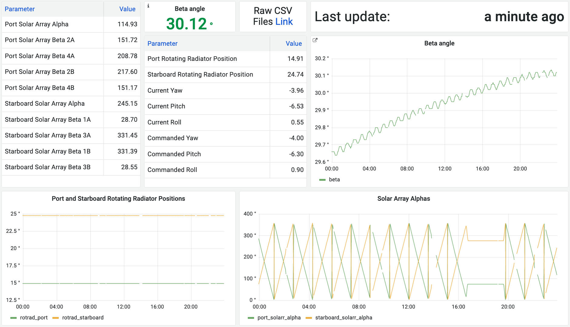This screenshot has width=570, height=327.
Task: Toggle the beta series legend label
Action: pos(334,180)
